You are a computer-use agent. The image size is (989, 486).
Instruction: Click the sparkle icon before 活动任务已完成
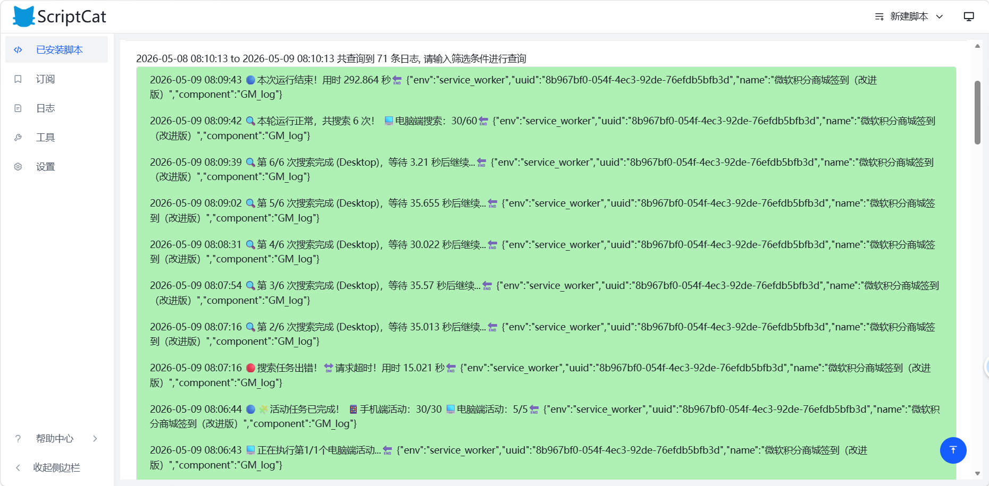click(263, 409)
